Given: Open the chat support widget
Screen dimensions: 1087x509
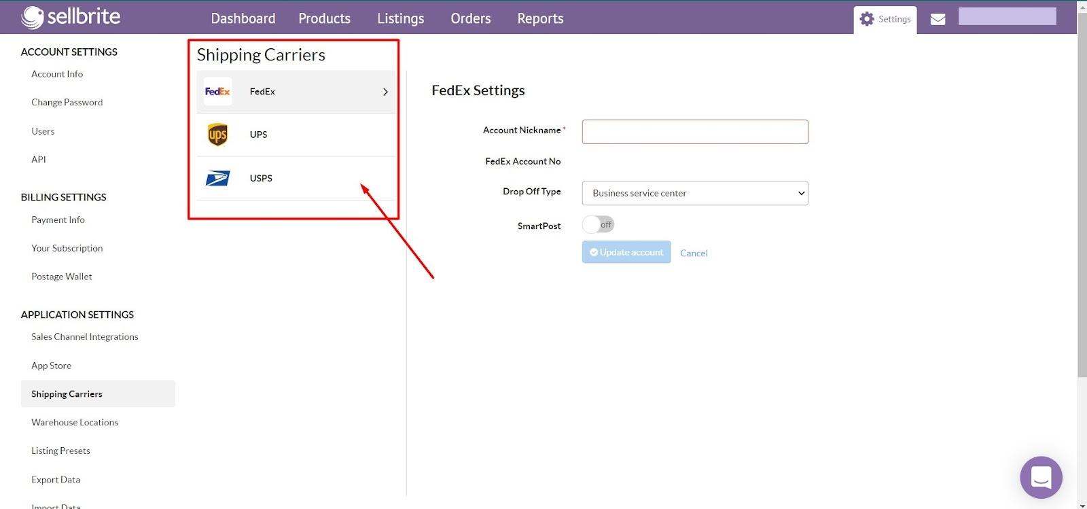Looking at the screenshot, I should click(1041, 477).
